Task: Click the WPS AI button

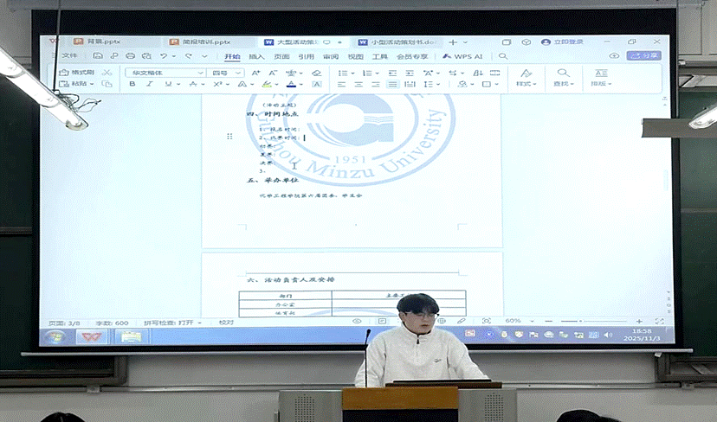Action: (462, 56)
